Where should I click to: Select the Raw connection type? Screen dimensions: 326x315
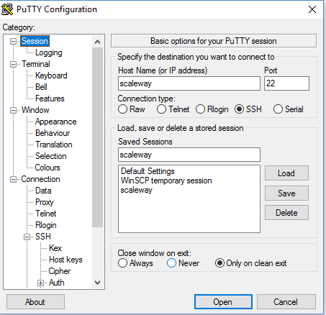pos(122,109)
